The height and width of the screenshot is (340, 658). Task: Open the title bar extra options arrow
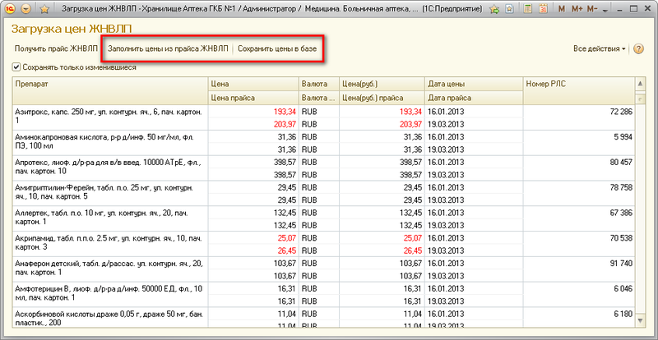coord(605,11)
